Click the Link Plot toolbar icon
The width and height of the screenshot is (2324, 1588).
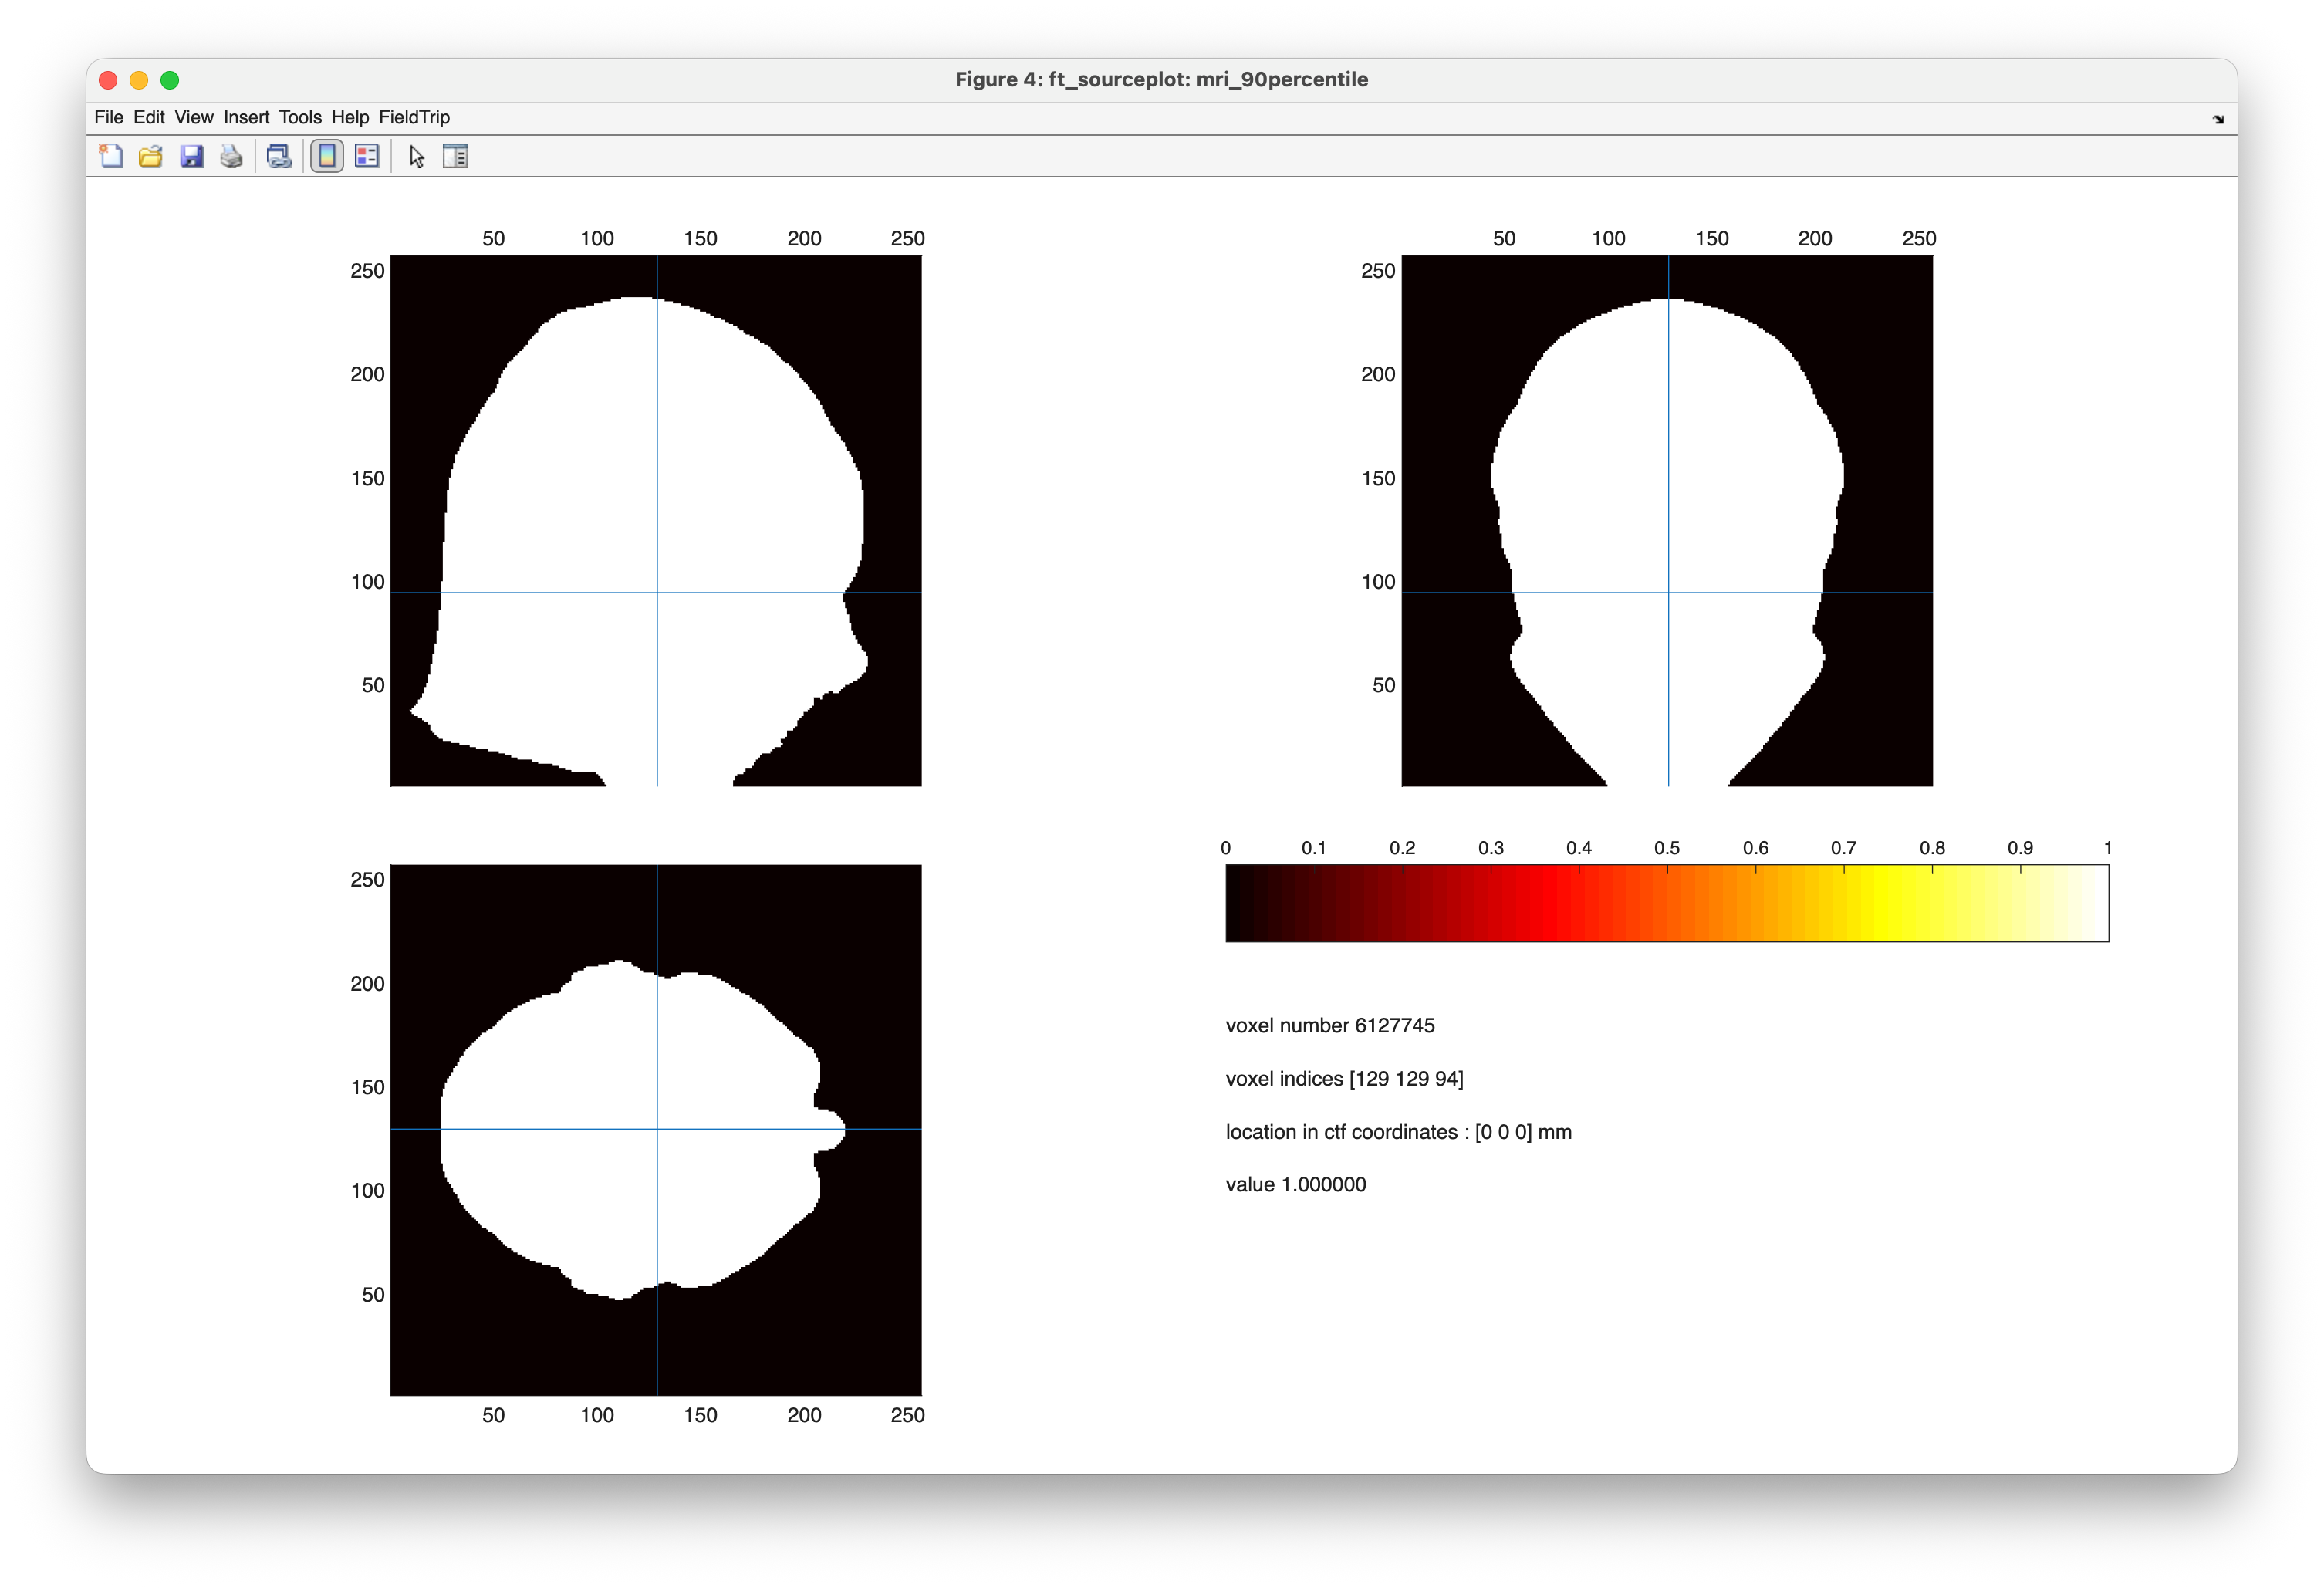279,156
